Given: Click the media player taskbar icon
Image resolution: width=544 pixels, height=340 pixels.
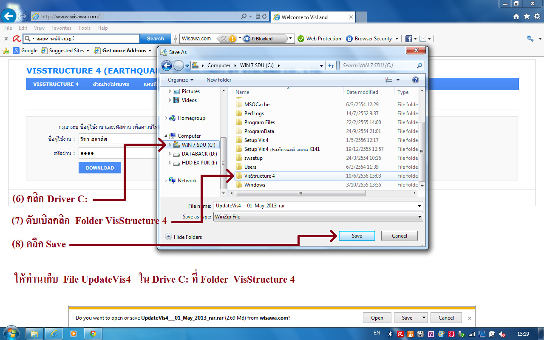Looking at the screenshot, I should pos(74,334).
